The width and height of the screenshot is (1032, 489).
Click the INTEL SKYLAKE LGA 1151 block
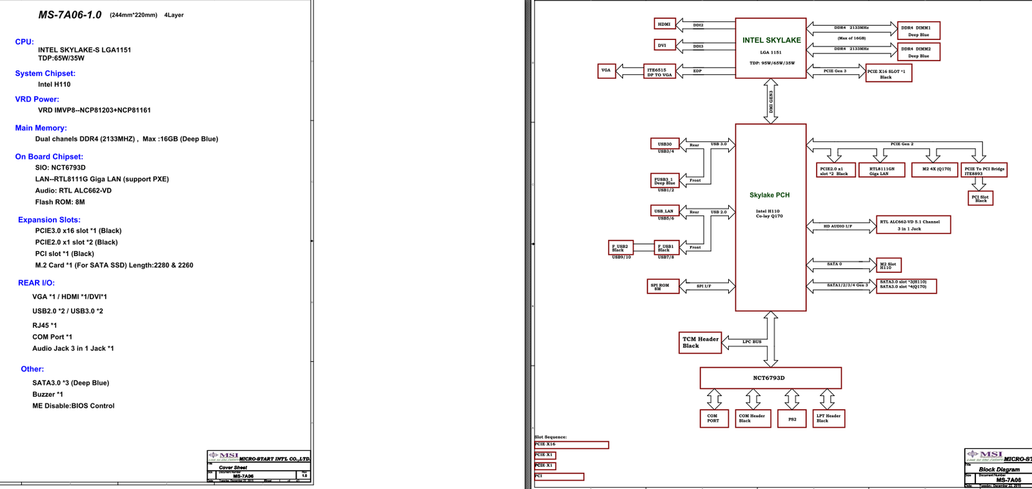coord(771,48)
